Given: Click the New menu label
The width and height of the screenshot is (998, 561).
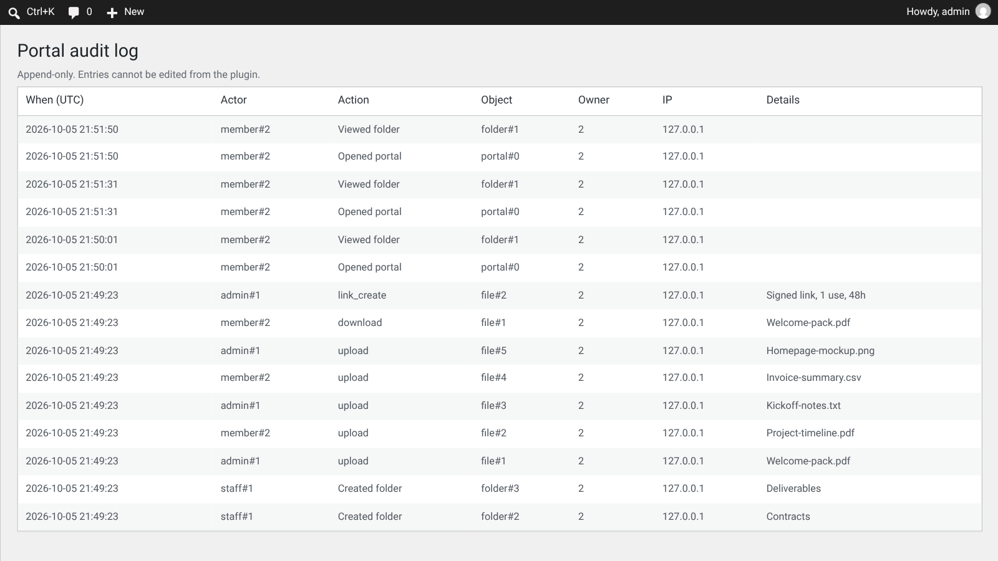Looking at the screenshot, I should tap(134, 12).
